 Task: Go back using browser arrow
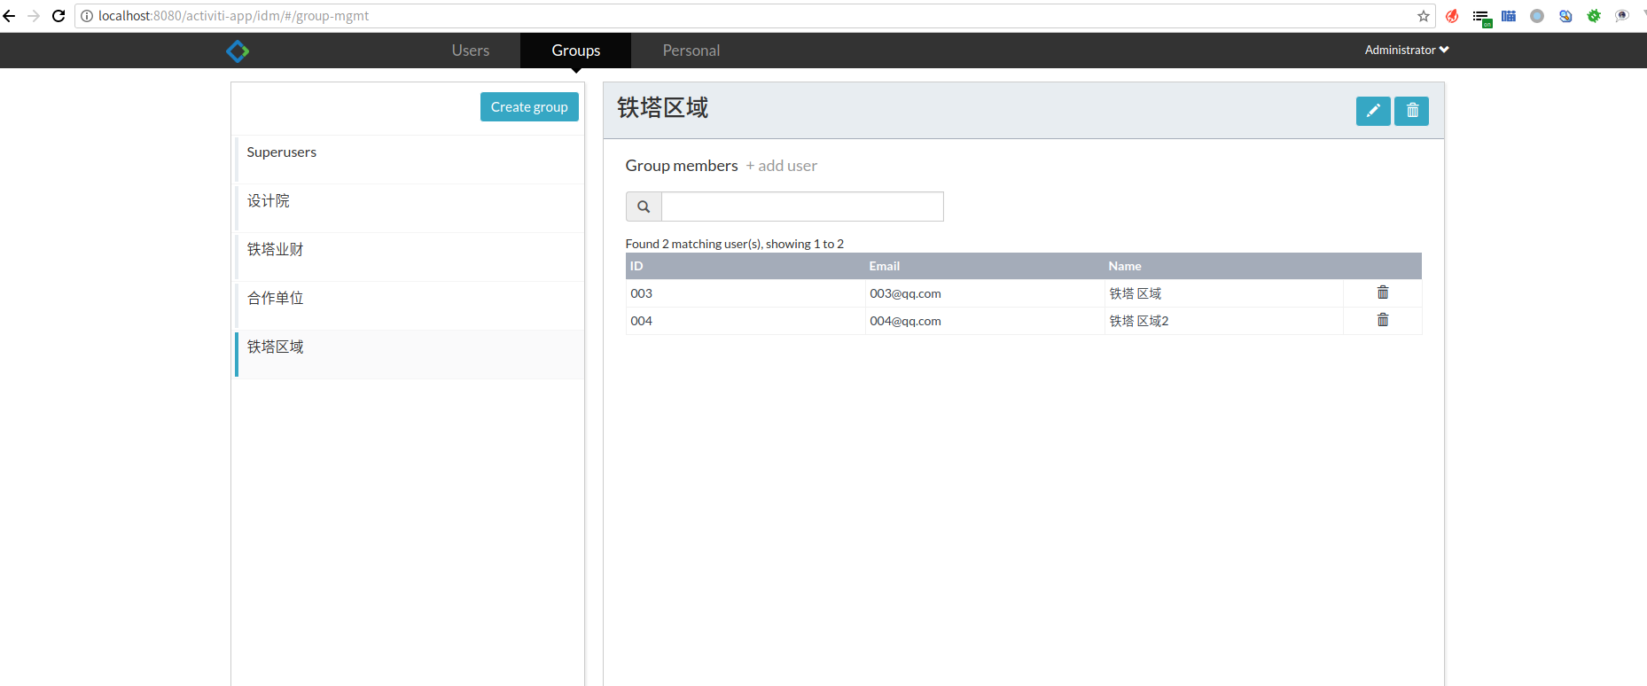click(9, 16)
